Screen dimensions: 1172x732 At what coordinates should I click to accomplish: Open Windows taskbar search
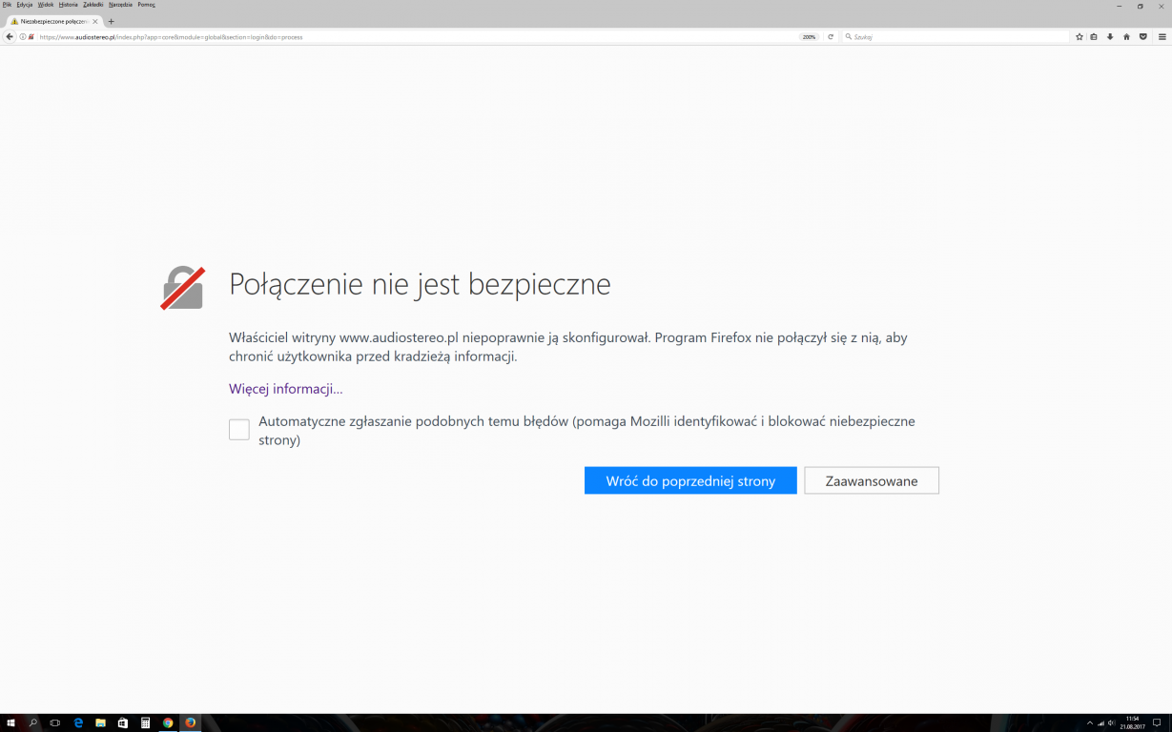tap(32, 722)
